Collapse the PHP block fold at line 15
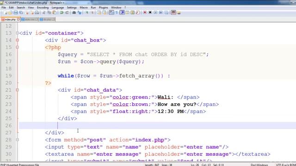The width and height of the screenshot is (296, 166). pos(18,47)
